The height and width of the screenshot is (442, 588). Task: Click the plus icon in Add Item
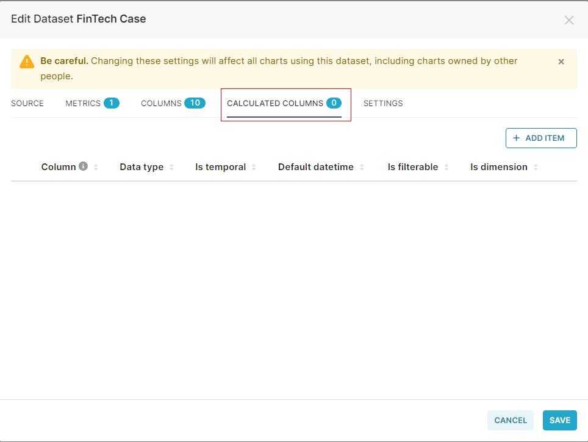click(517, 138)
